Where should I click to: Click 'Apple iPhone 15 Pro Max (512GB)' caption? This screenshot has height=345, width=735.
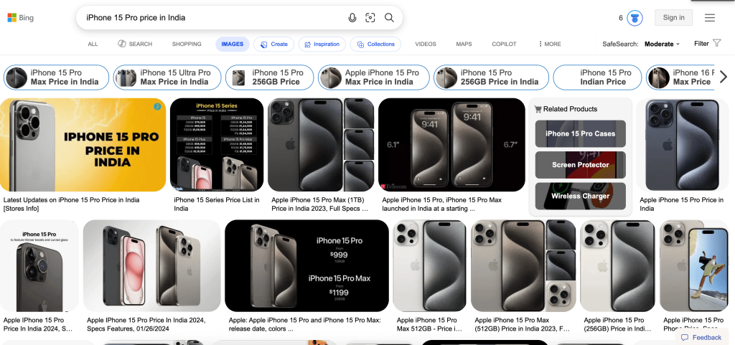point(523,324)
